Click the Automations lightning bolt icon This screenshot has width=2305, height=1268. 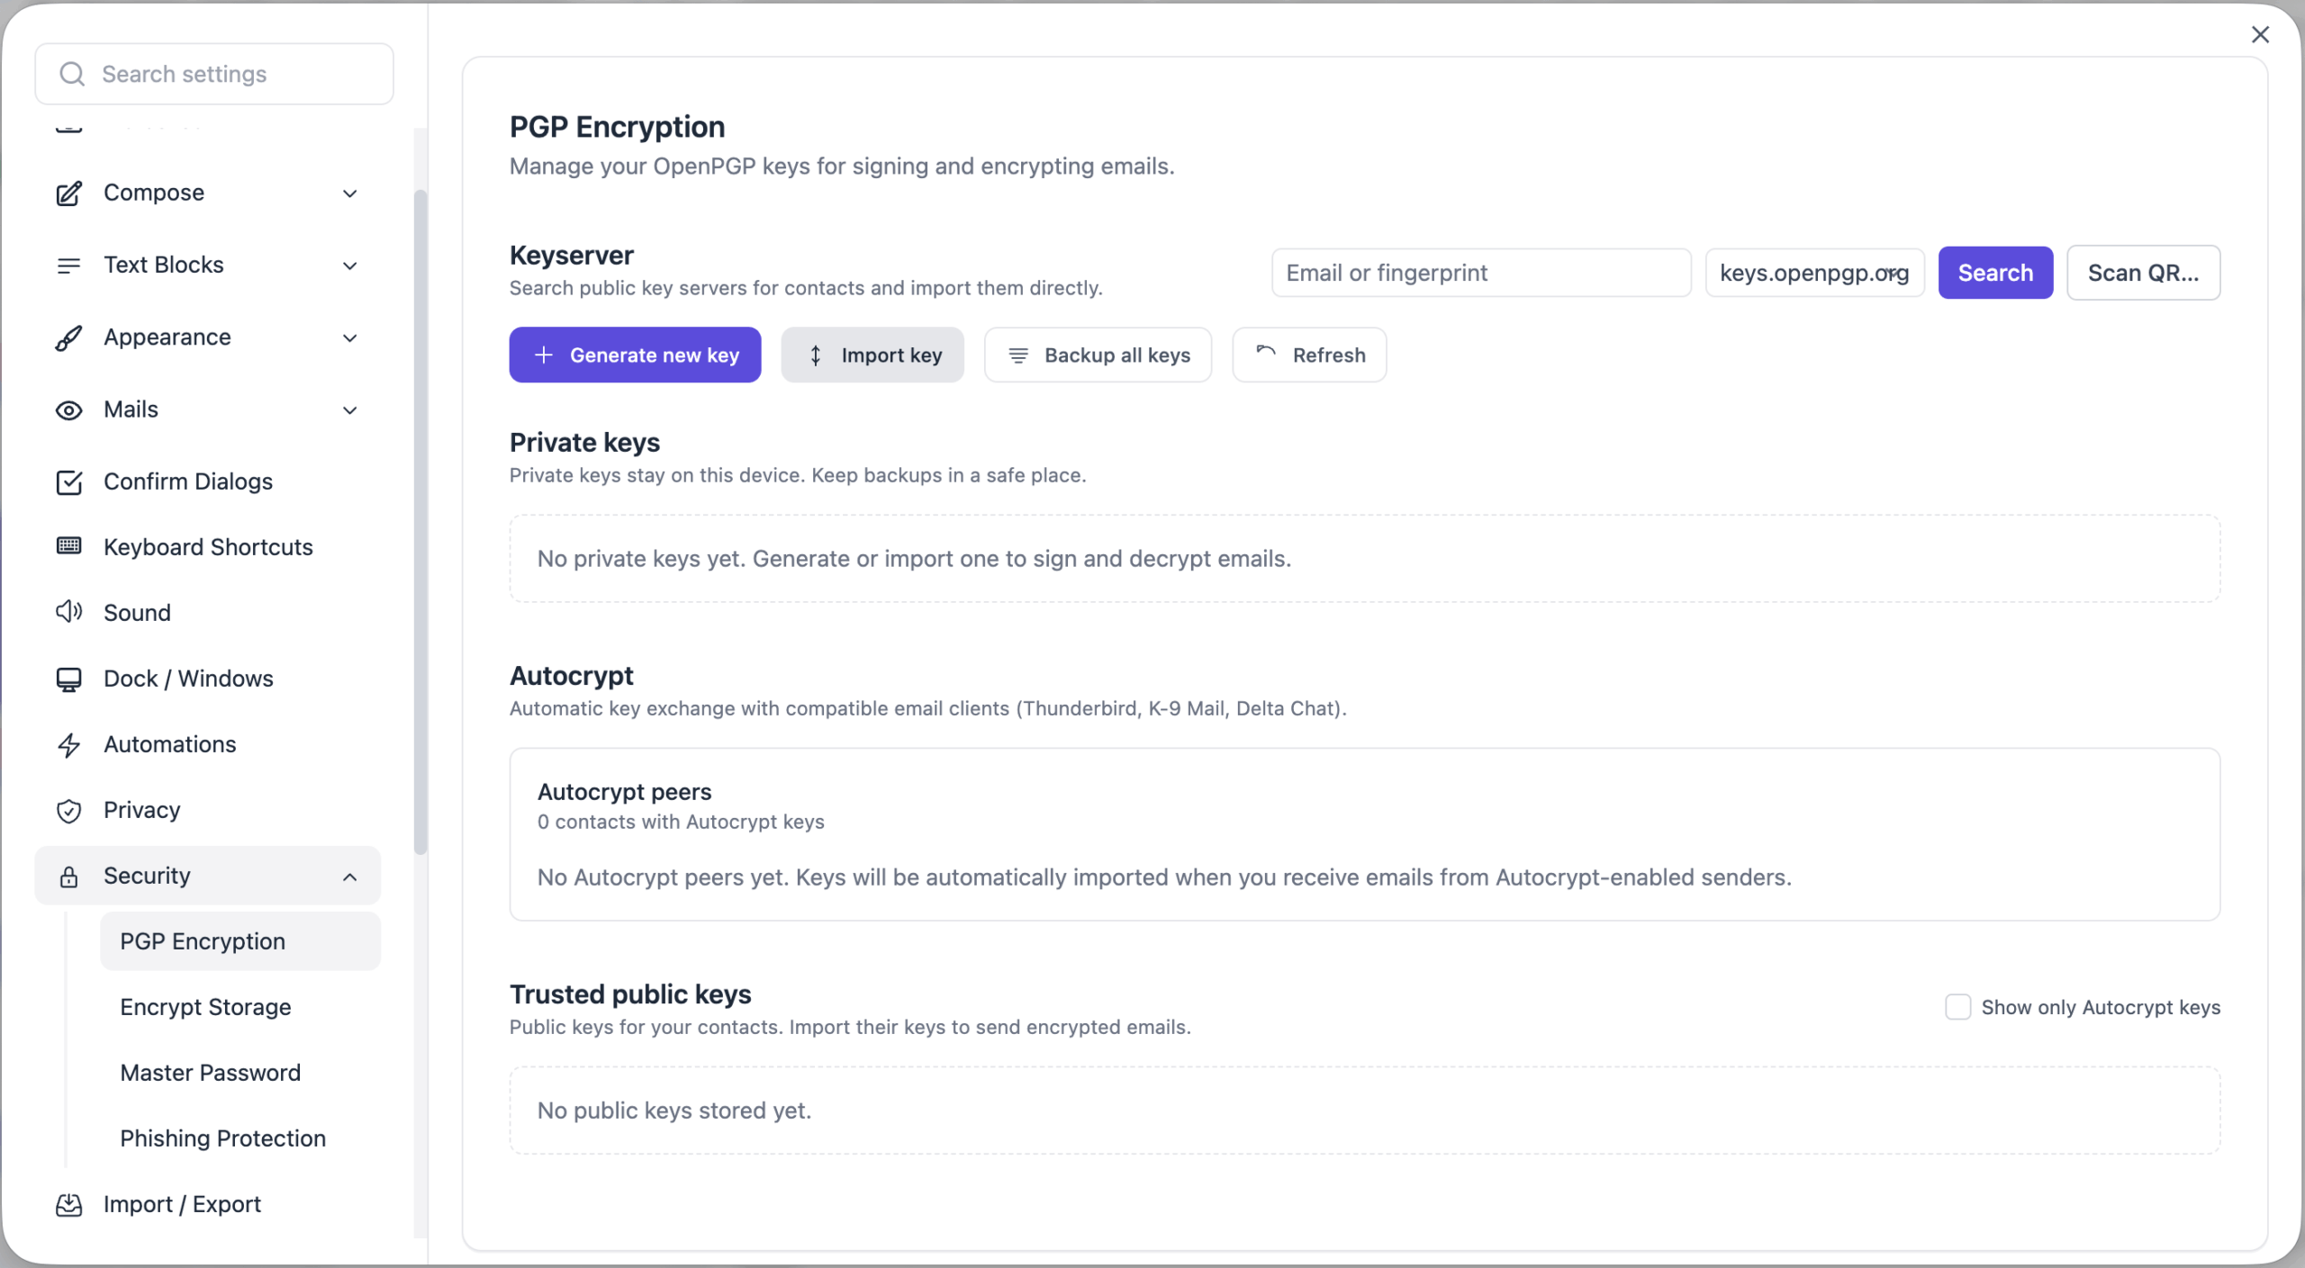tap(69, 744)
